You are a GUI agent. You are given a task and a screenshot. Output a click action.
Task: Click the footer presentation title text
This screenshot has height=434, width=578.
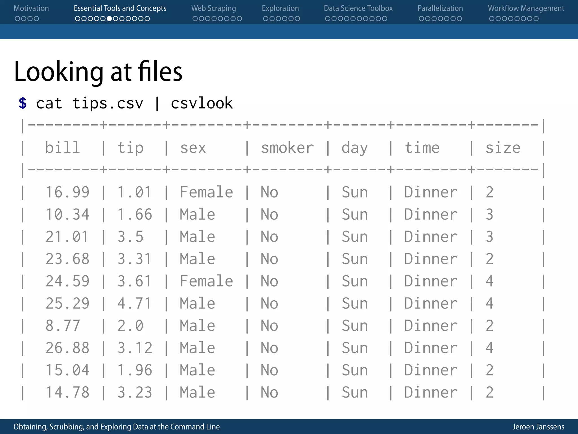(117, 427)
